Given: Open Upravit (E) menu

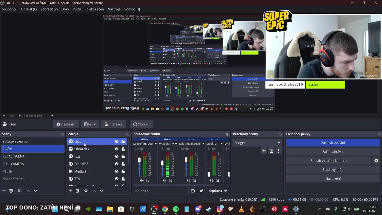Looking at the screenshot, I should tap(29, 9).
